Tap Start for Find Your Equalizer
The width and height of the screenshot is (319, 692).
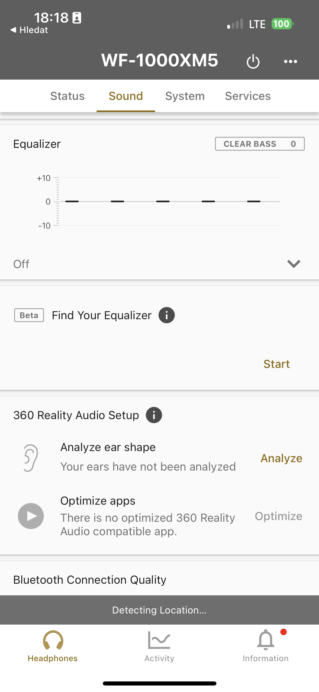pyautogui.click(x=277, y=364)
